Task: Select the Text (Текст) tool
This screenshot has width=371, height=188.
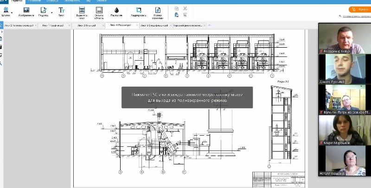Action: (61, 9)
